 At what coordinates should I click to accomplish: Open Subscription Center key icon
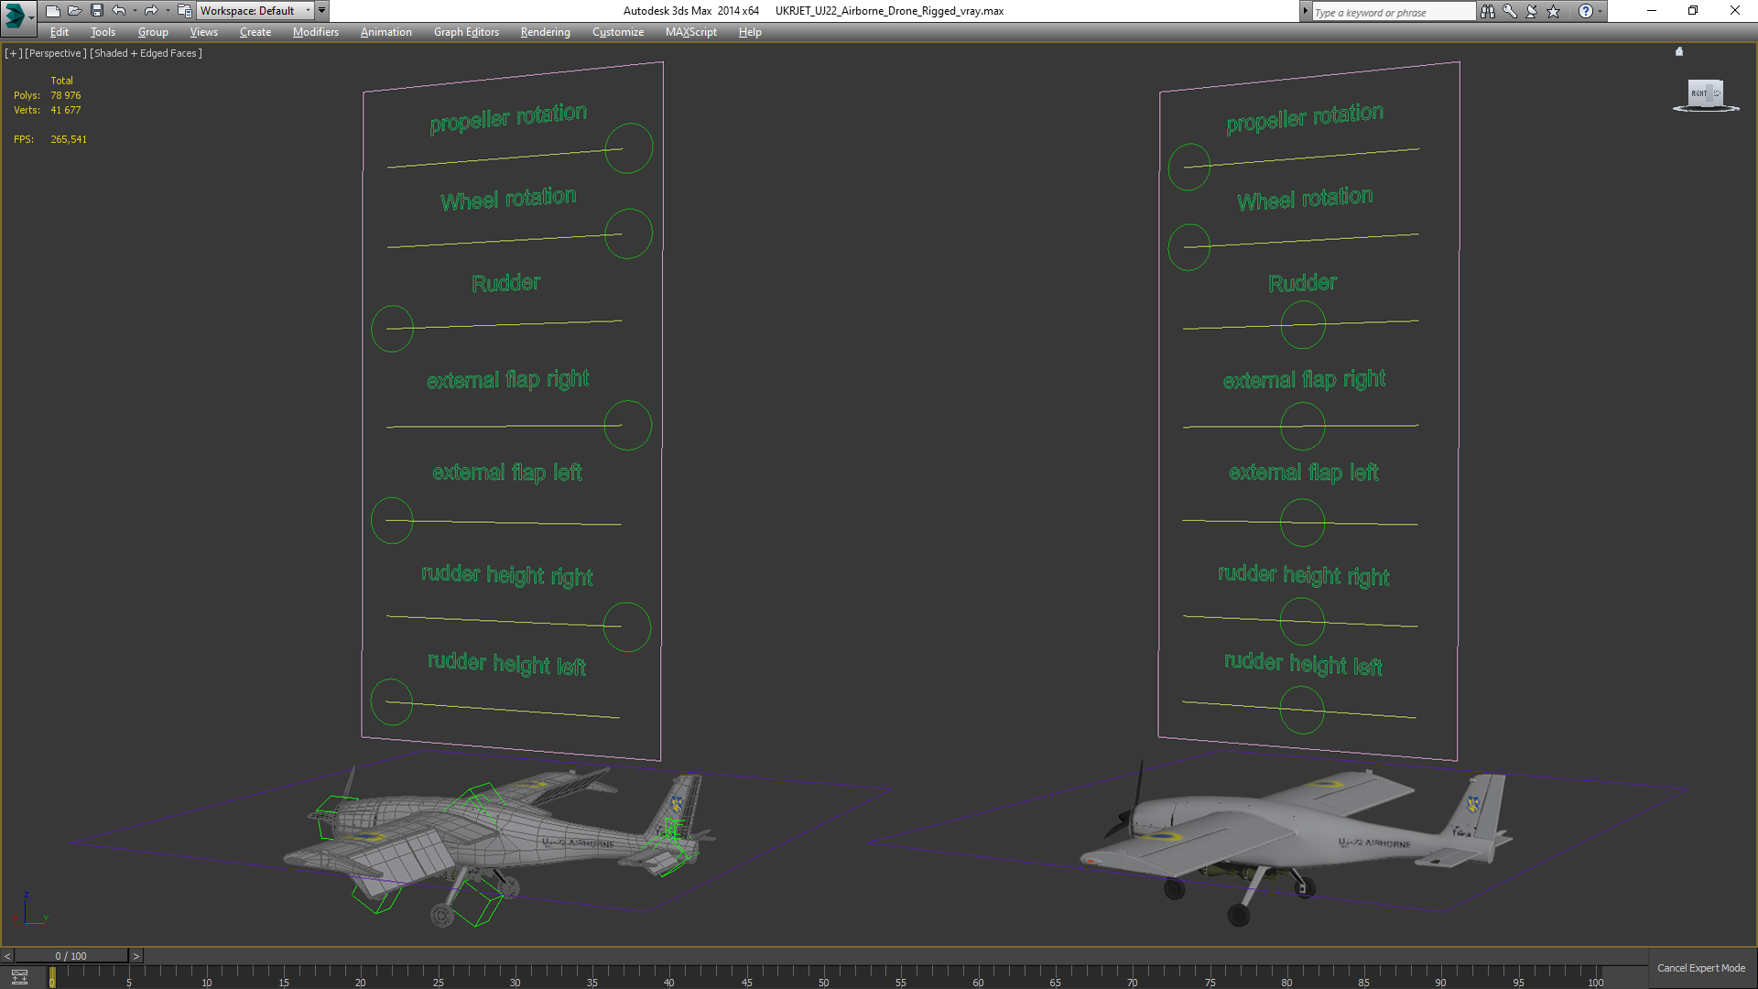(x=1509, y=11)
